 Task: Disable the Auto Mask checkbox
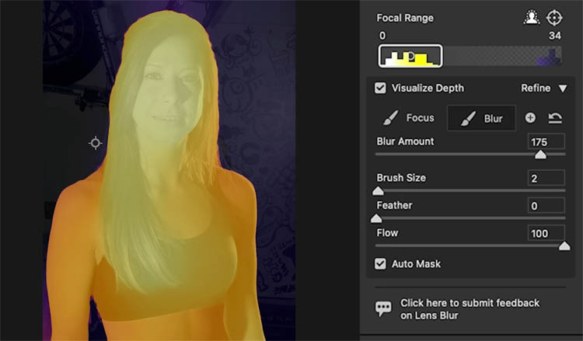(x=380, y=264)
